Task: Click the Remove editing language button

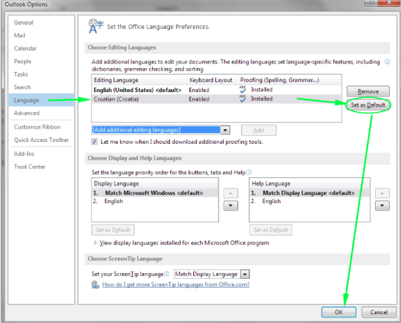Action: [368, 91]
